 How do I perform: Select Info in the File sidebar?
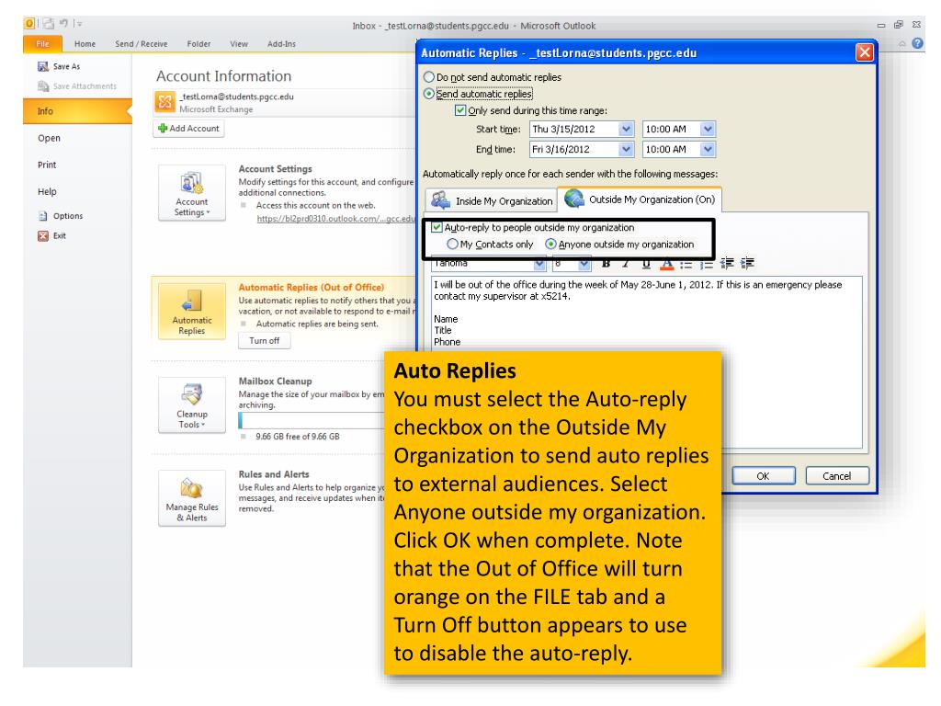click(x=77, y=111)
